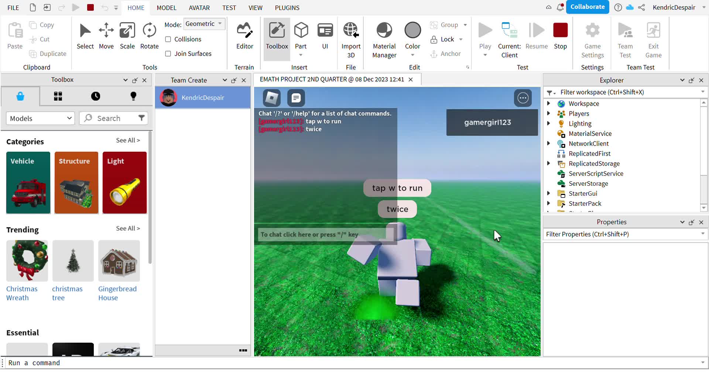Toggle Anchor on the selection

[x=446, y=54]
